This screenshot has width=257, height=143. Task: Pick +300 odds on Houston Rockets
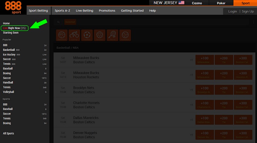tap(243, 75)
